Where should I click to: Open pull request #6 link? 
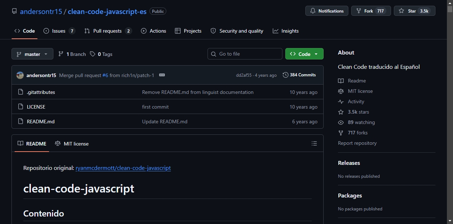tap(105, 75)
